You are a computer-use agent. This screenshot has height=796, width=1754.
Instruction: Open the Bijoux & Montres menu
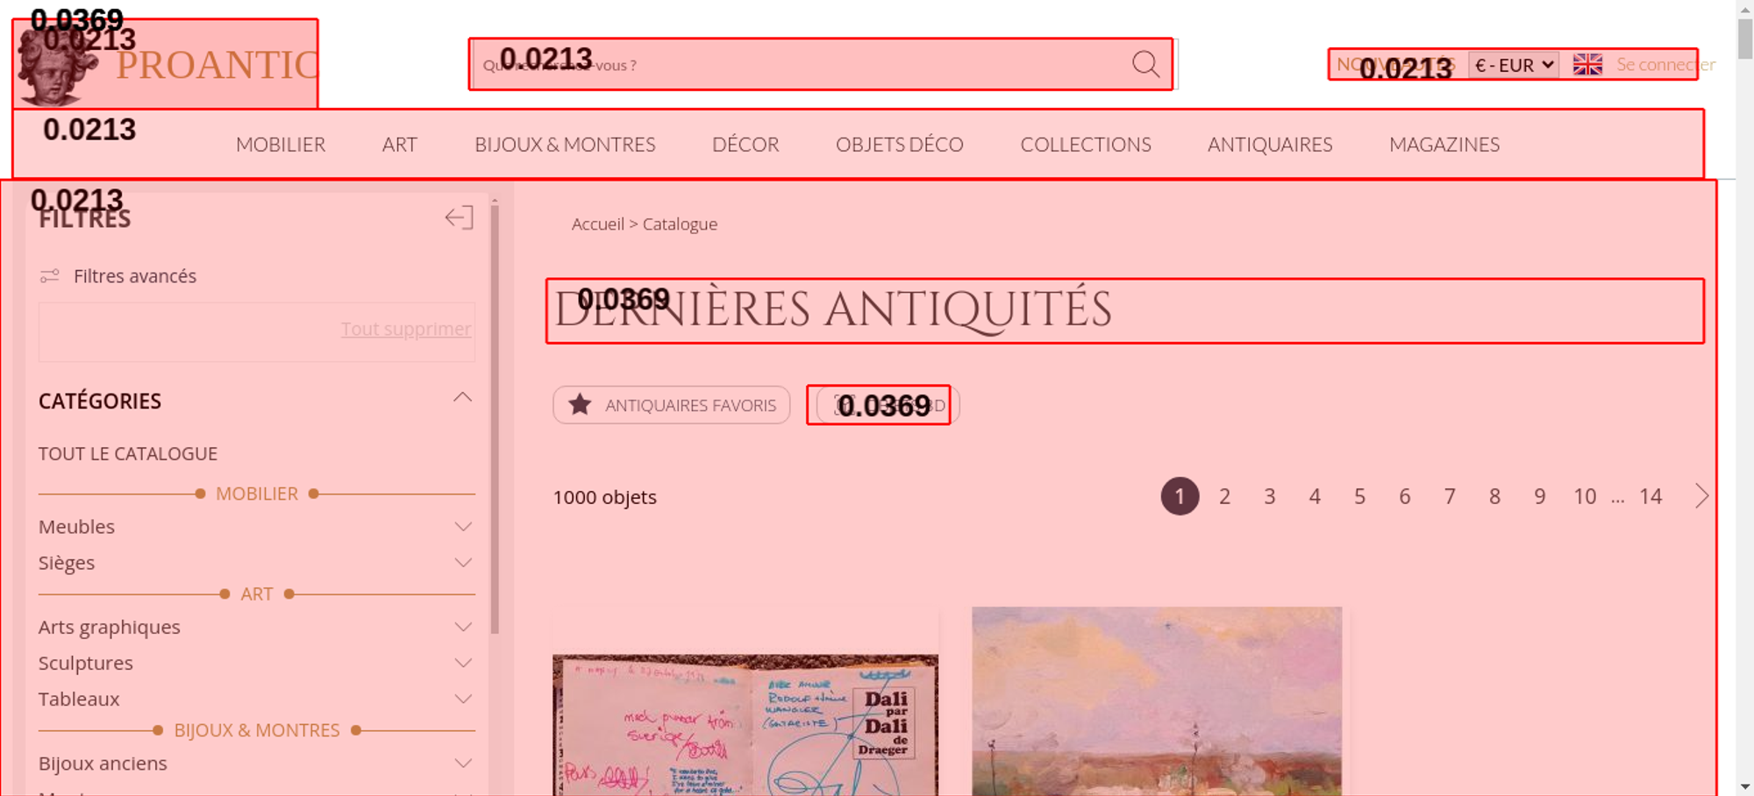[565, 145]
